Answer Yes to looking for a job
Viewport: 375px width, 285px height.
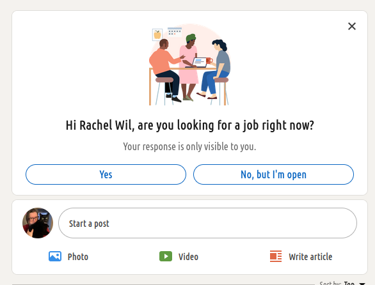click(106, 174)
